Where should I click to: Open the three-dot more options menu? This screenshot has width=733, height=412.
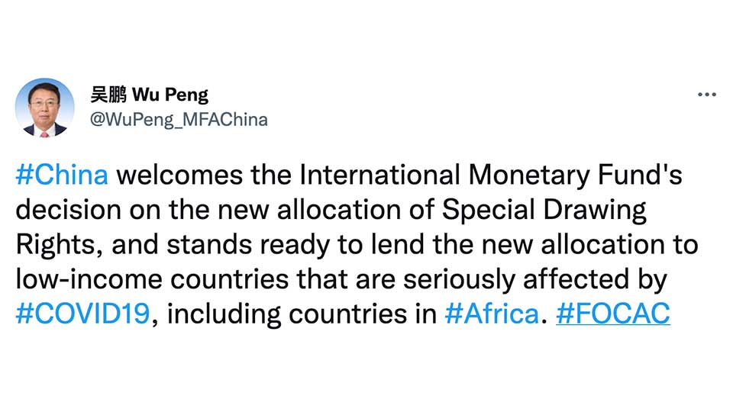707,95
